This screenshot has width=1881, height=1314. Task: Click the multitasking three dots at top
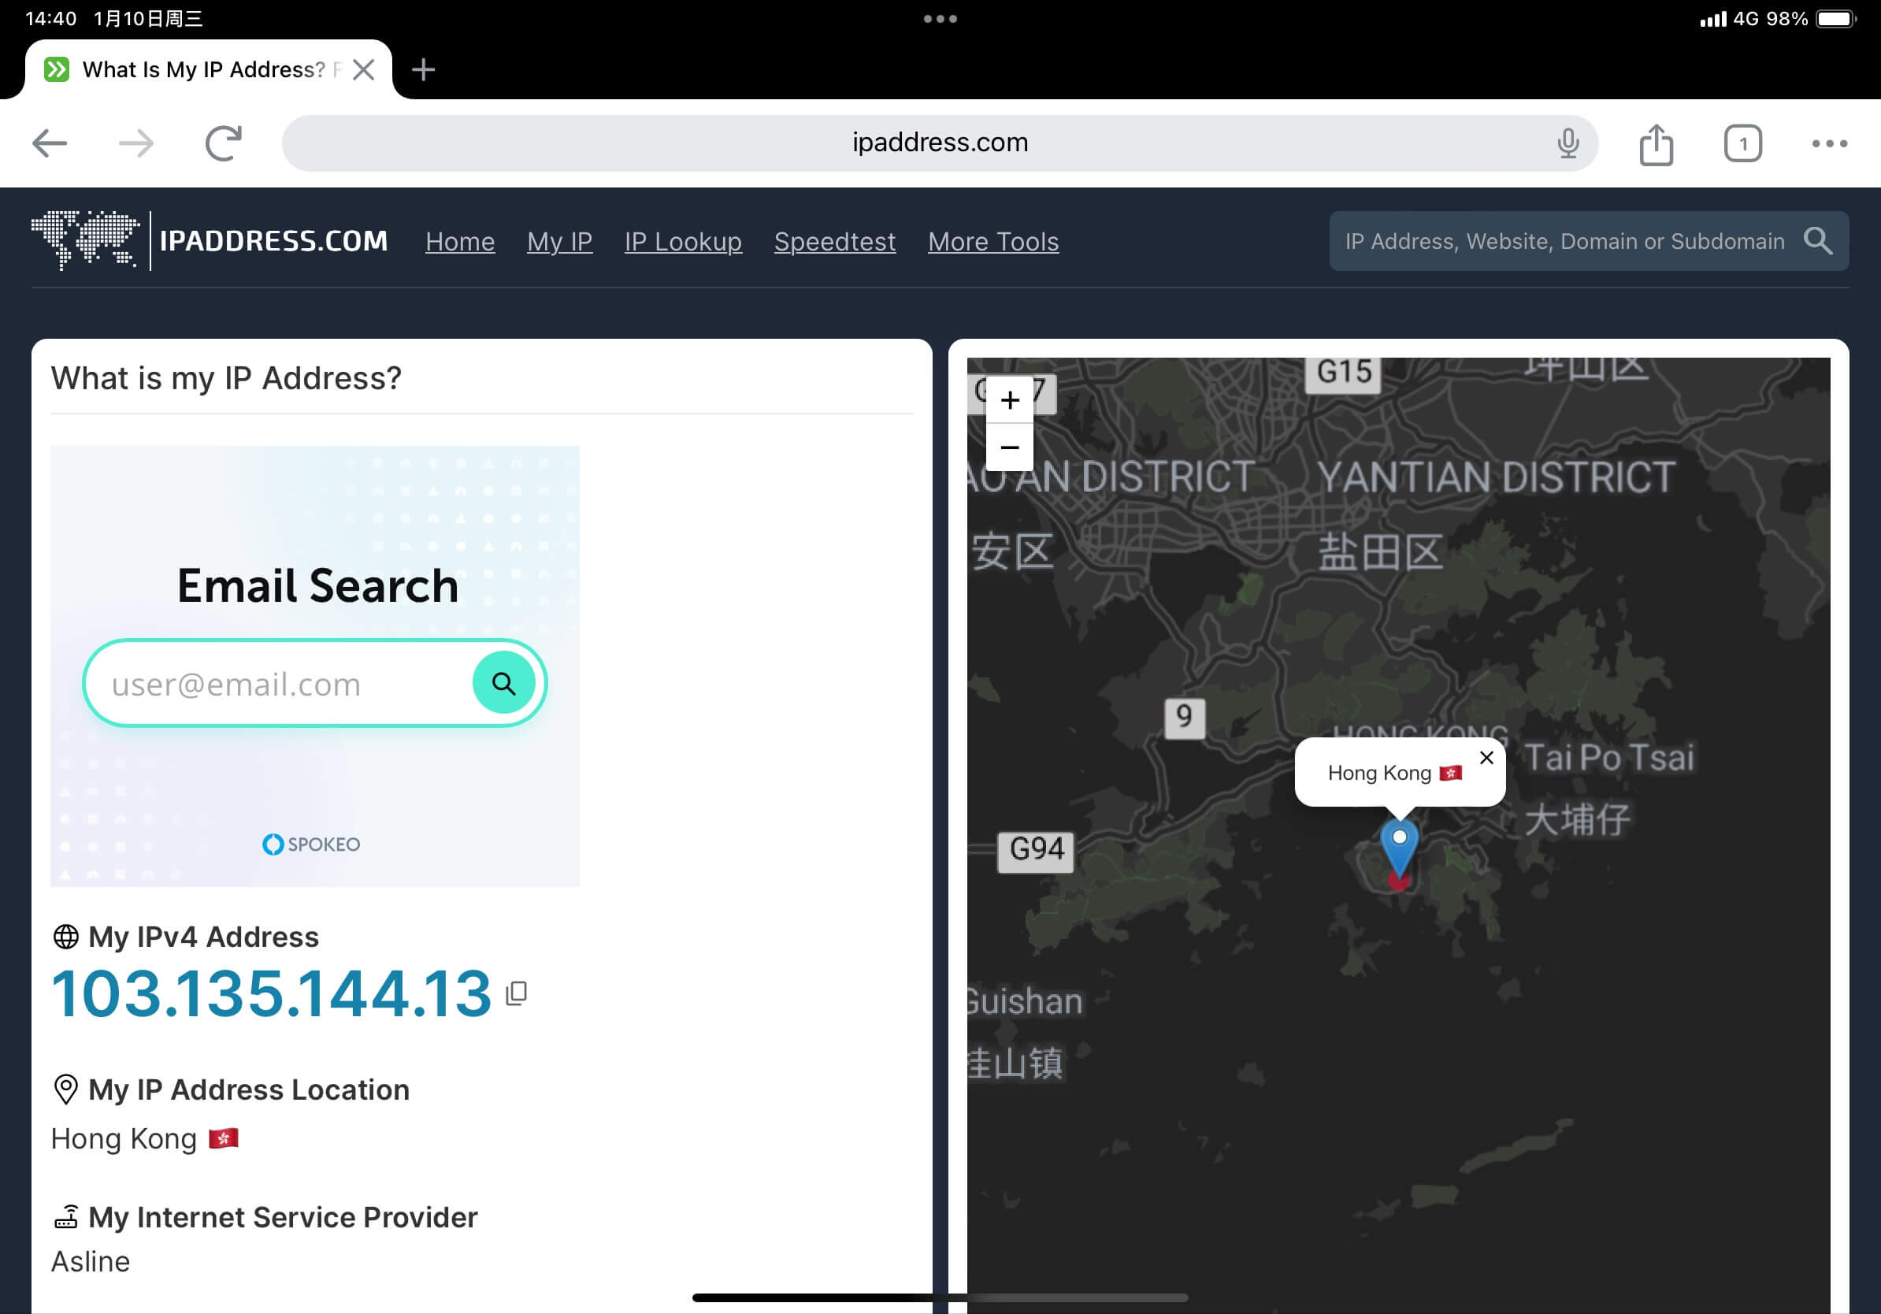[940, 19]
